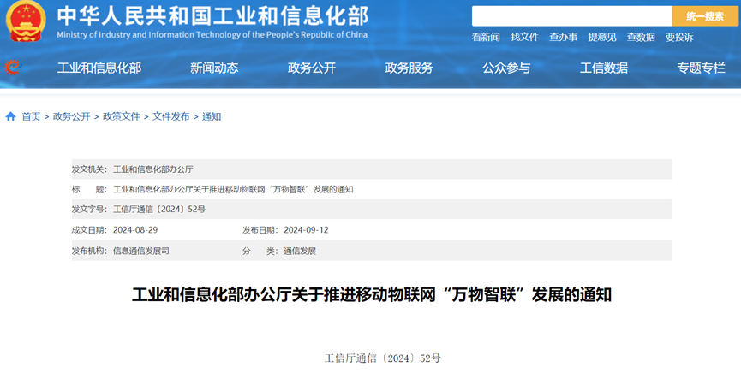
Task: Click 政策文件 in the breadcrumb trail
Action: (x=121, y=116)
